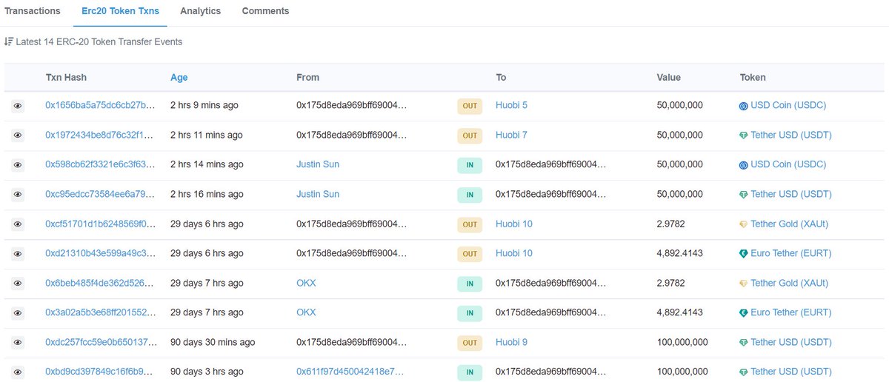Click eye icon for txn 0x598cb62f3321e6c3f63
889x382 pixels.
click(18, 165)
